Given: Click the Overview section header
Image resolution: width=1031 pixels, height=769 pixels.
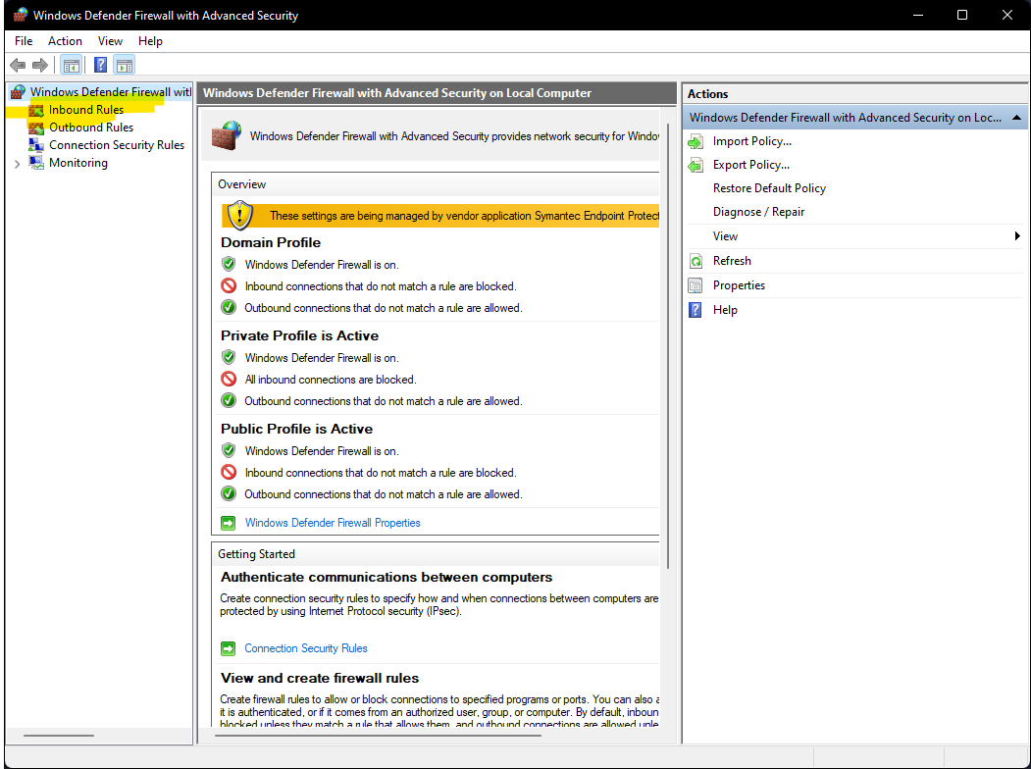Looking at the screenshot, I should point(436,184).
